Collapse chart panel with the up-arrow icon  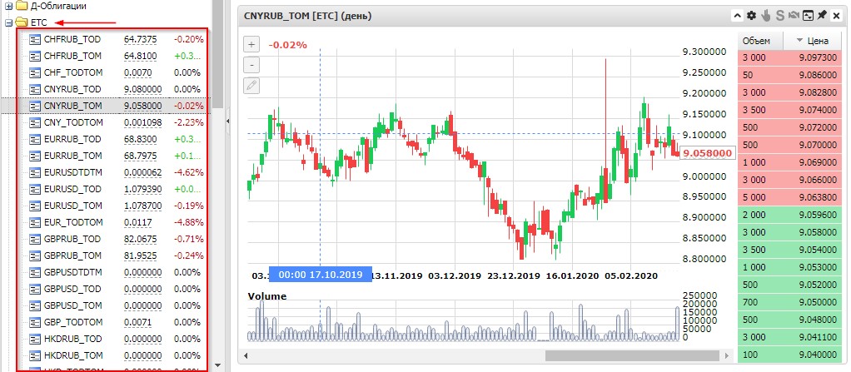[x=738, y=16]
